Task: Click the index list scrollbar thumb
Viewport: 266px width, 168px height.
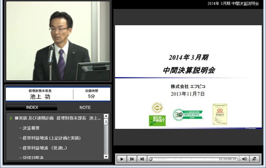Action: click(106, 122)
